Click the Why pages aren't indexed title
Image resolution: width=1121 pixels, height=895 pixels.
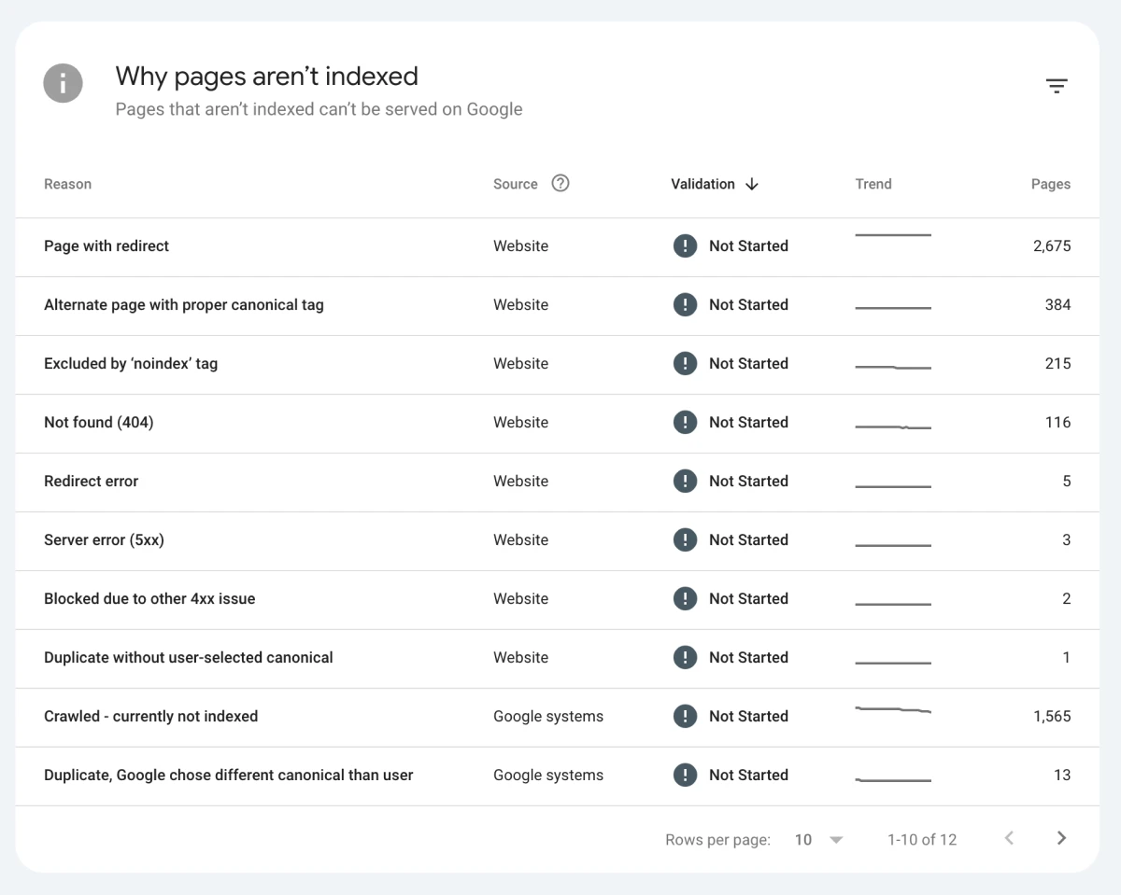266,77
